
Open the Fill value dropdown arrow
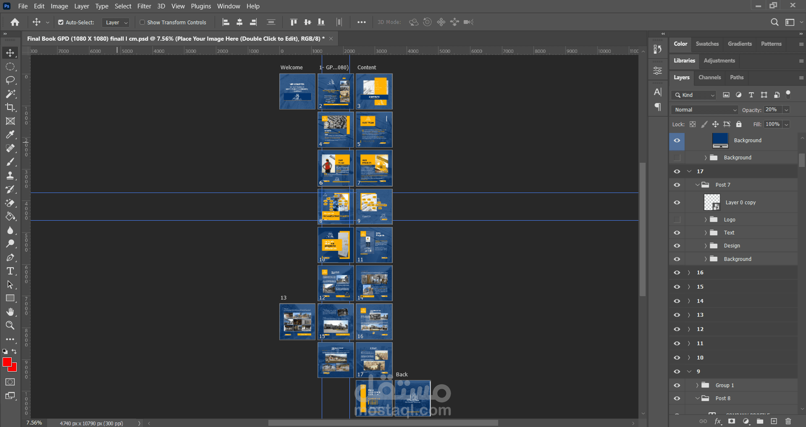click(x=786, y=124)
